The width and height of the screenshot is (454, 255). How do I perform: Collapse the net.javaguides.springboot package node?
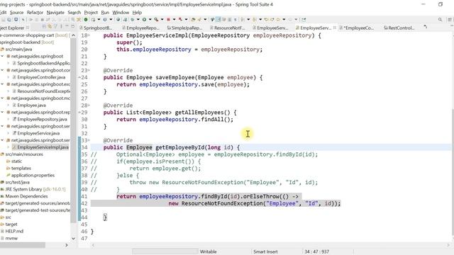click(2, 56)
